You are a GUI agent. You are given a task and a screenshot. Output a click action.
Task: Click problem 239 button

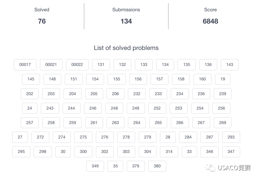pyautogui.click(x=223, y=94)
